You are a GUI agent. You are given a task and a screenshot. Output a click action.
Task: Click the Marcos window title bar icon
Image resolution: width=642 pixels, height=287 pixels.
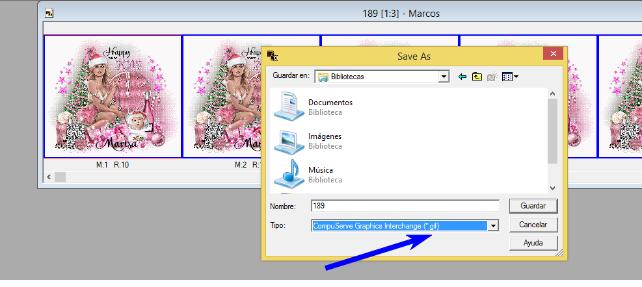click(x=49, y=14)
